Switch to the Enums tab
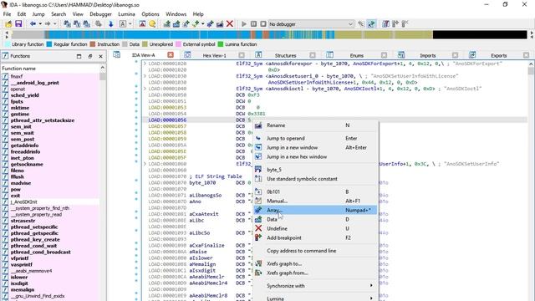The image size is (535, 301). (357, 55)
